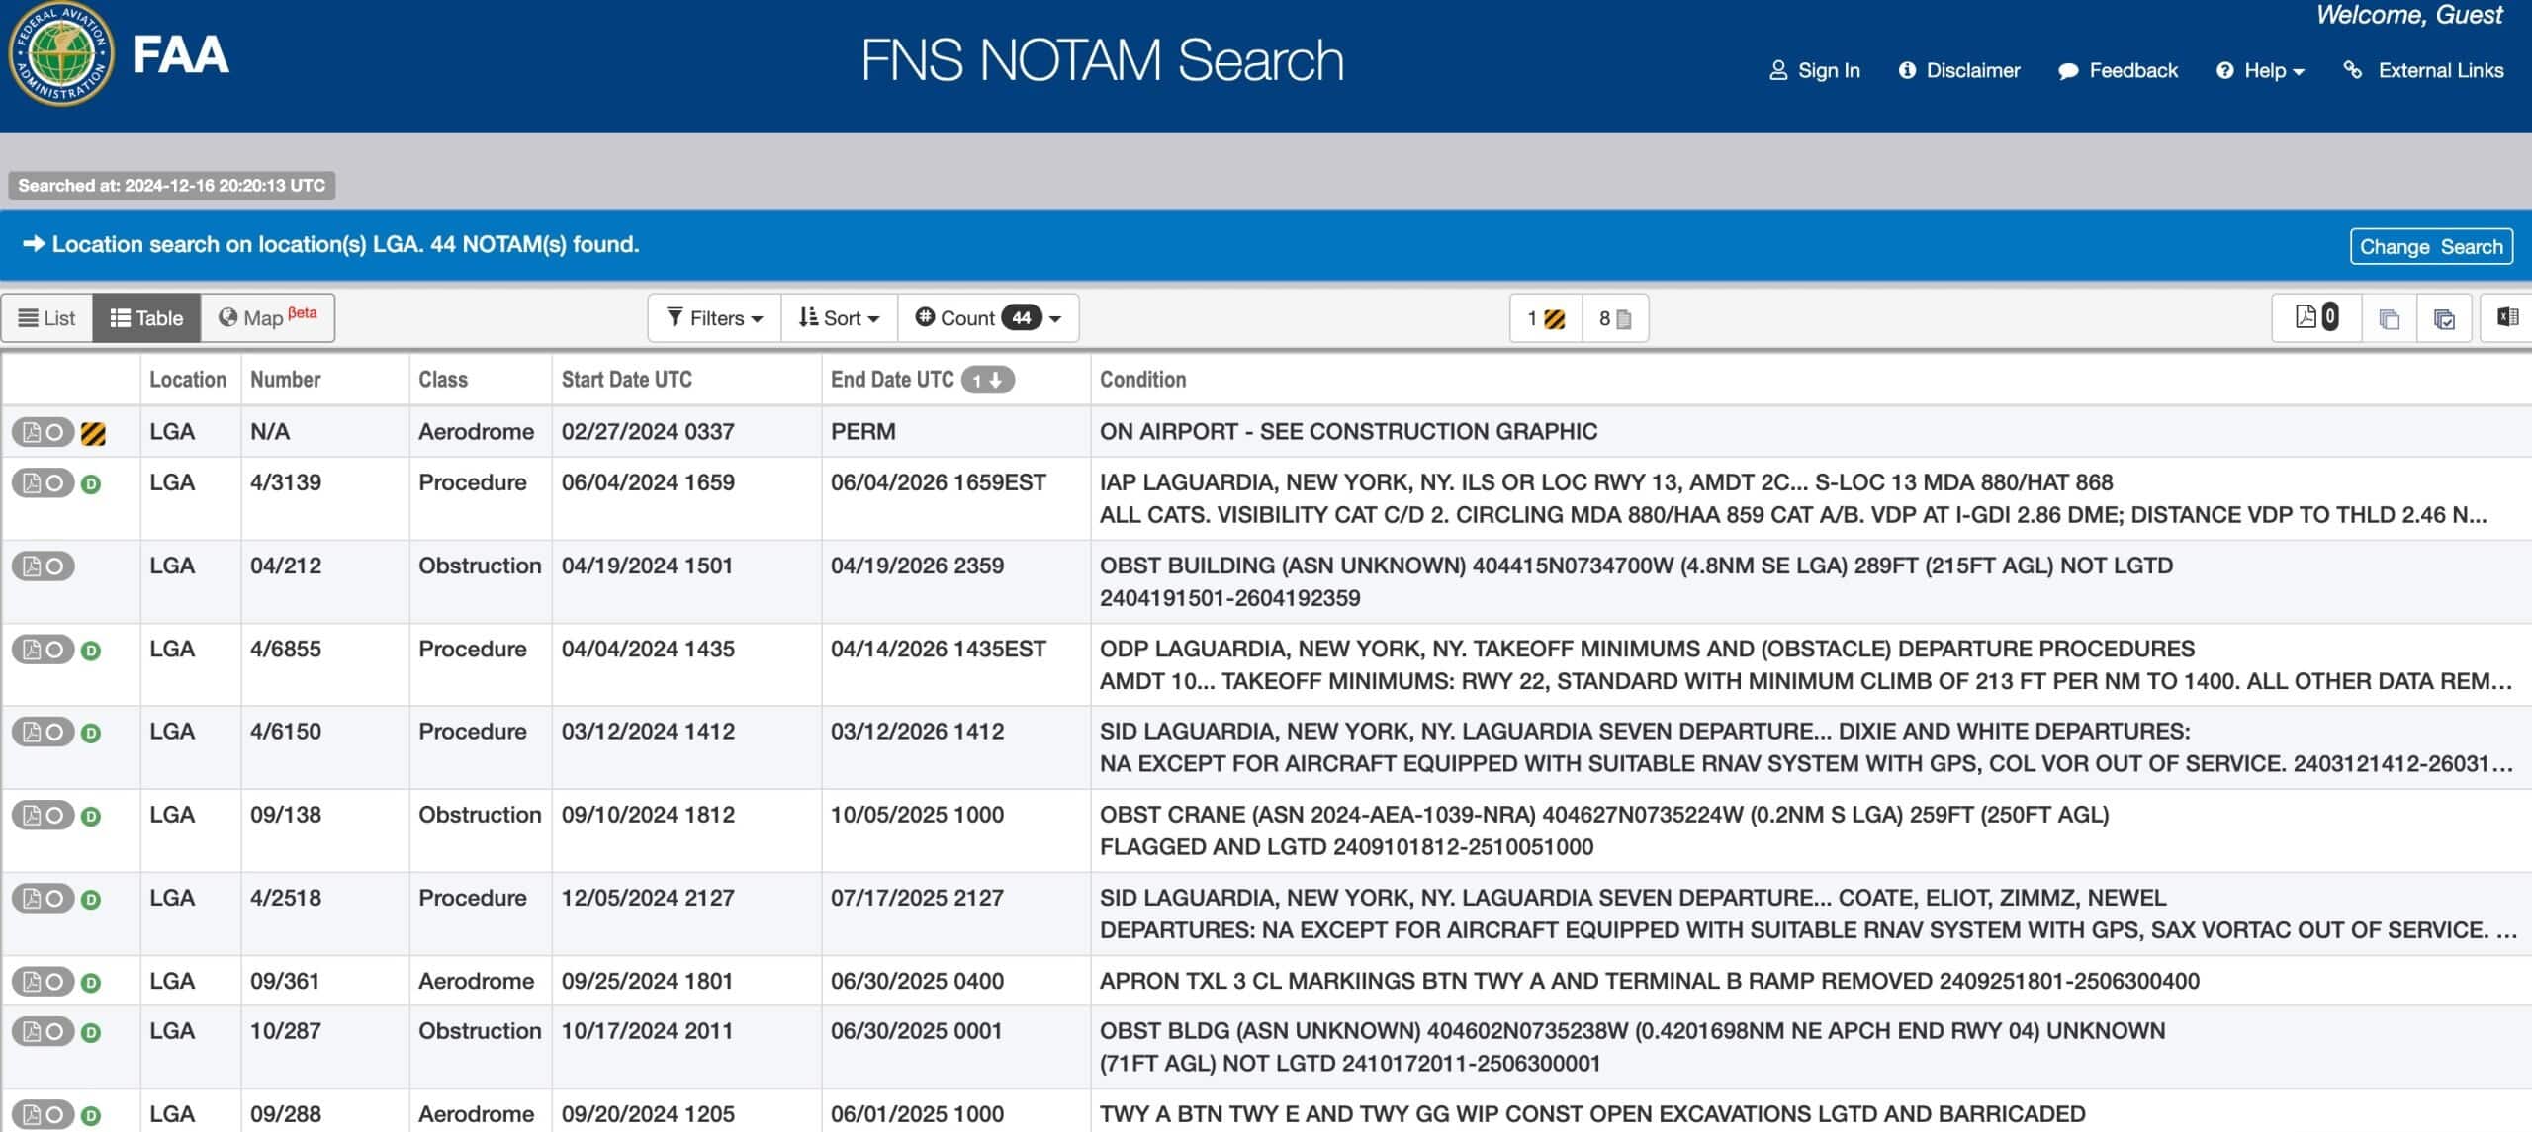Viewport: 2532px width, 1132px height.
Task: Click End Date UTC sort indicator badge
Action: (x=987, y=380)
